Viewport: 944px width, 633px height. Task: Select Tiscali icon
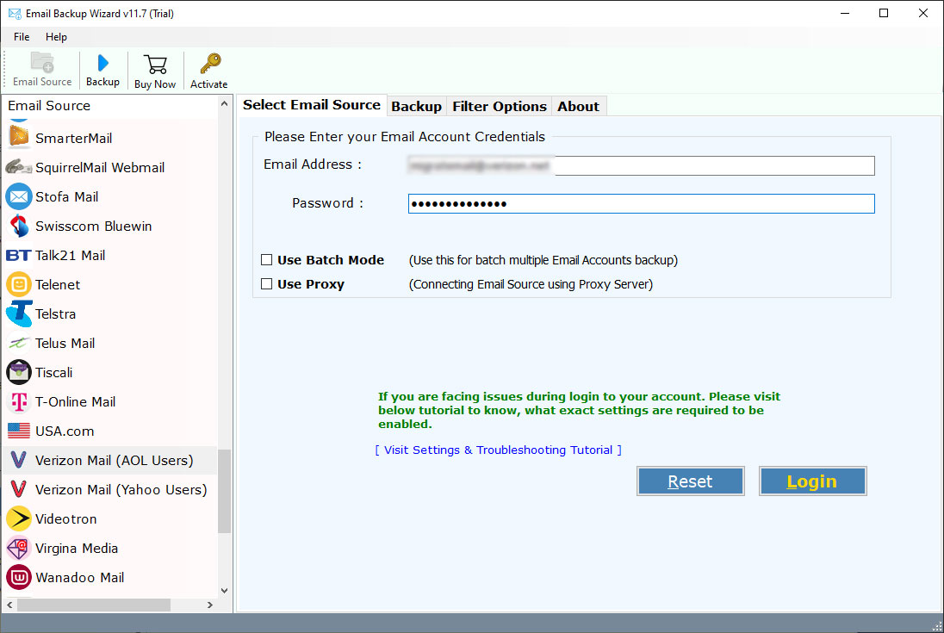[19, 372]
